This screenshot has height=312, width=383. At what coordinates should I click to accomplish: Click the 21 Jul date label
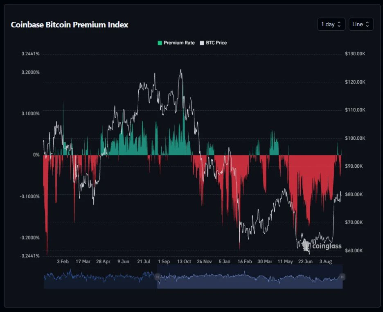[x=144, y=262]
